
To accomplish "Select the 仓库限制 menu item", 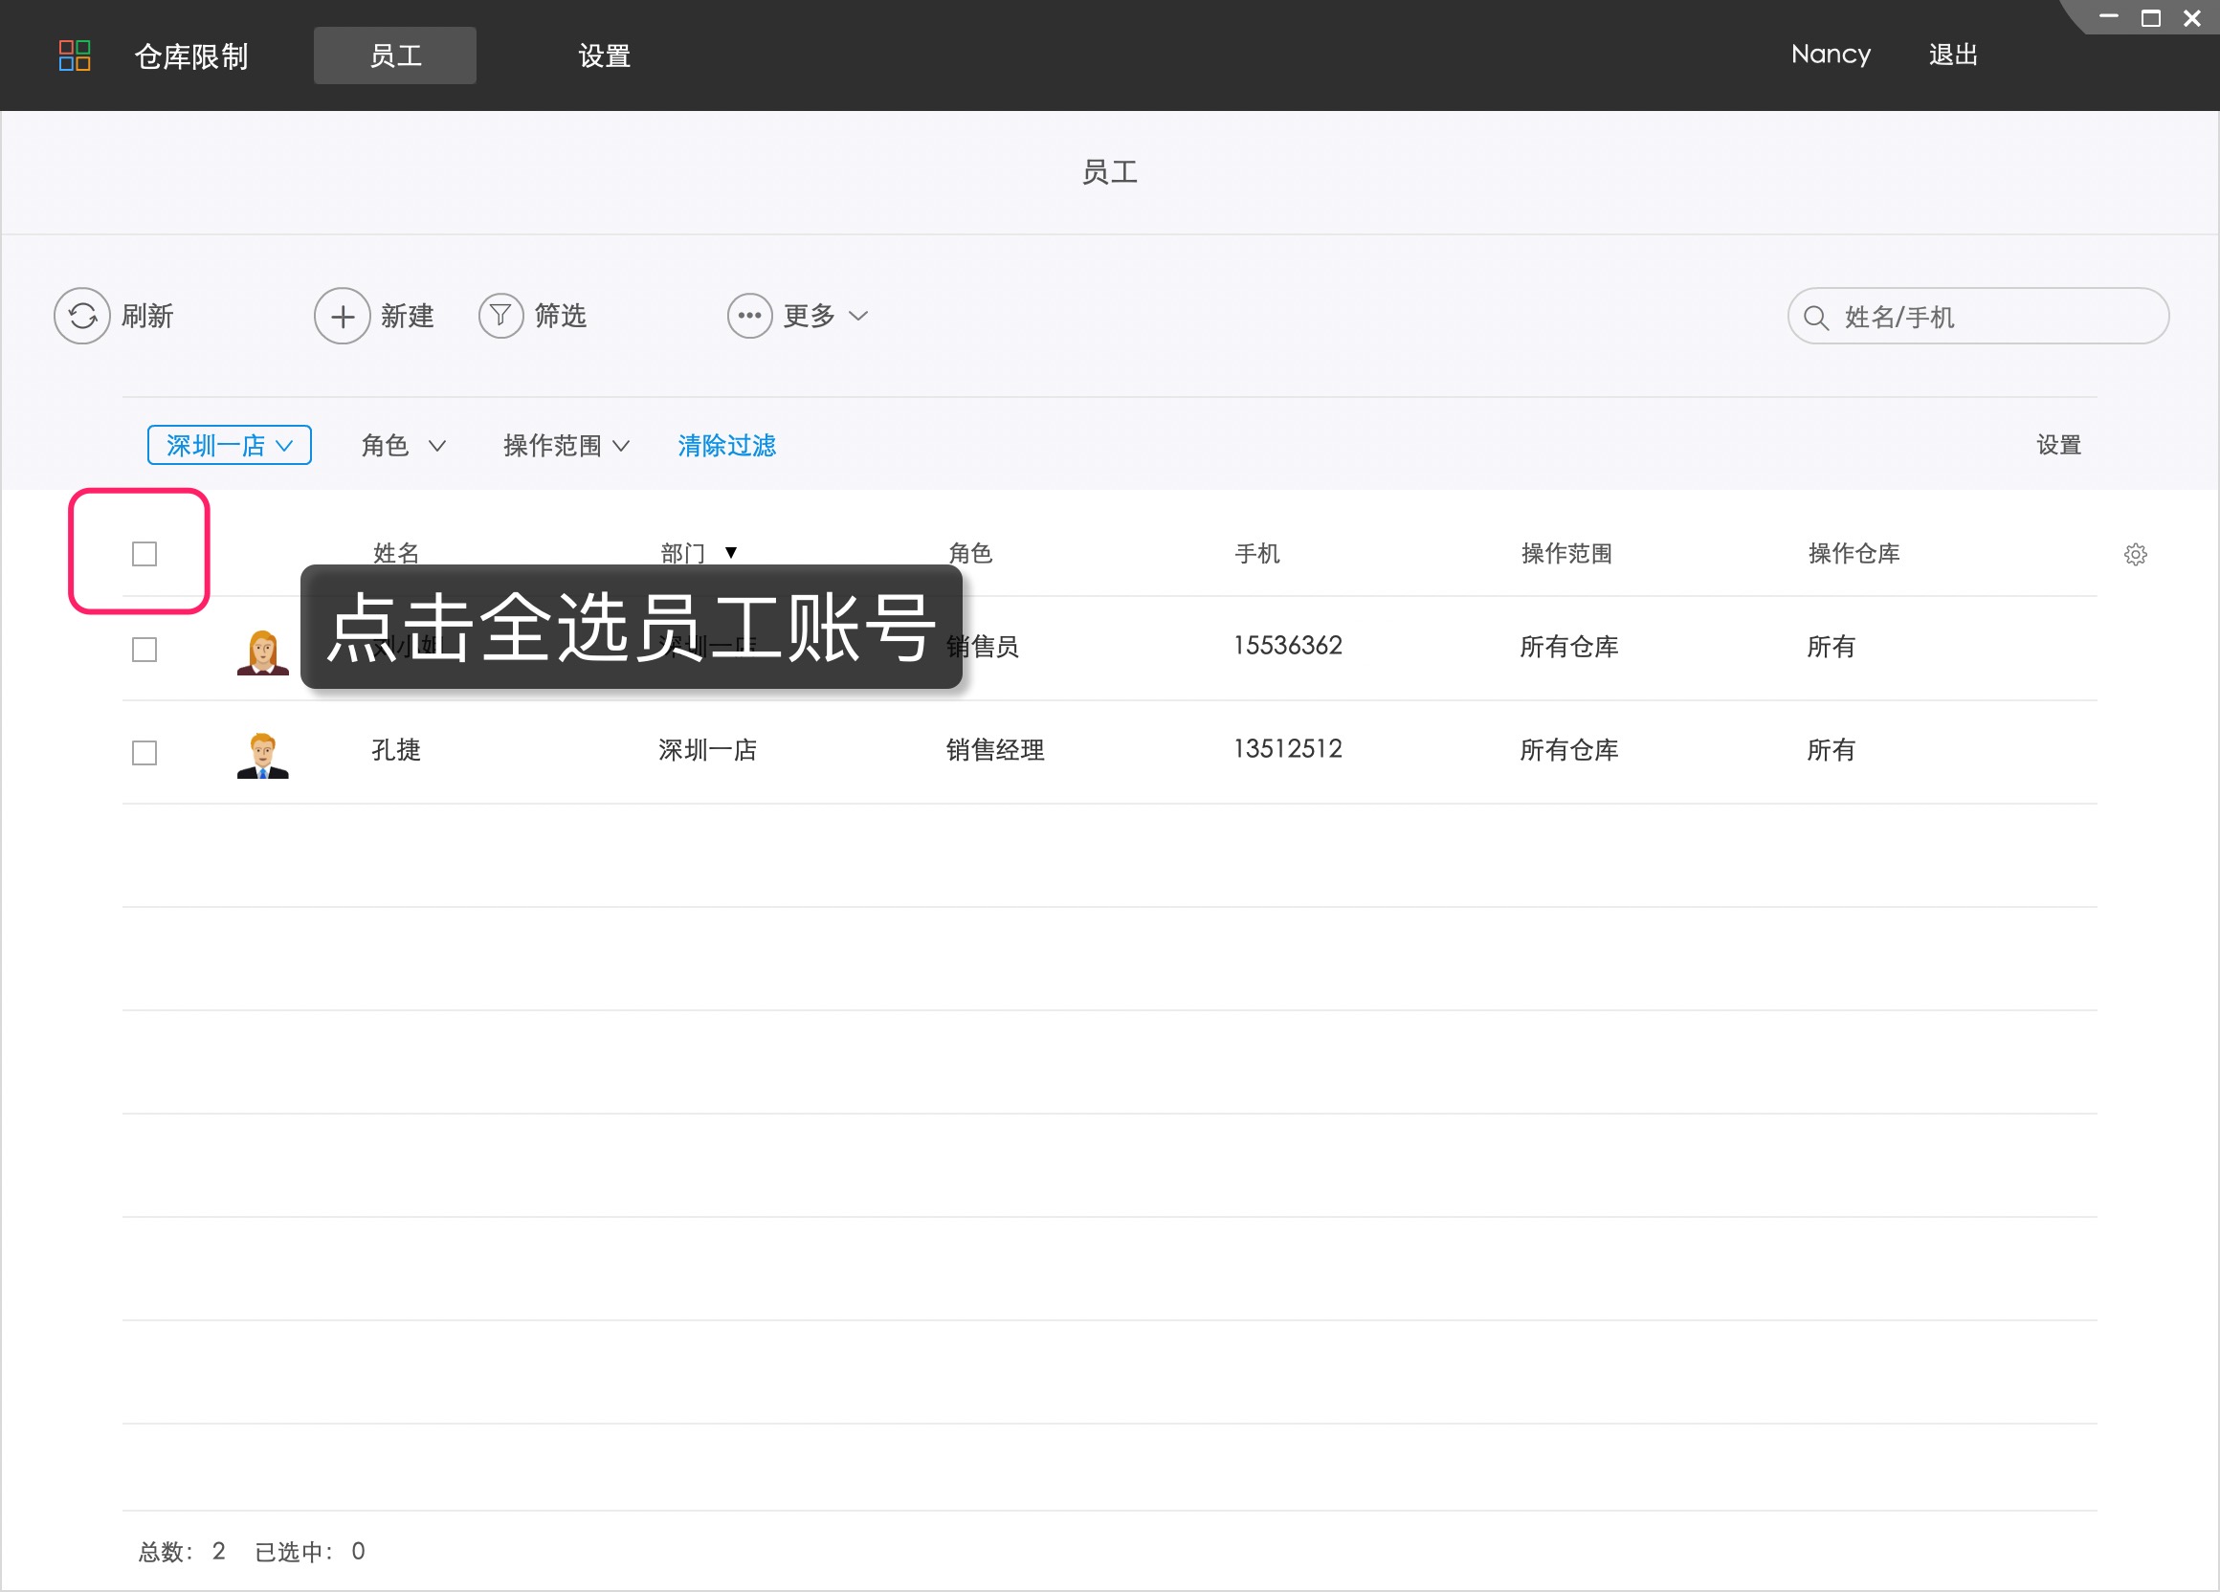I will 190,55.
